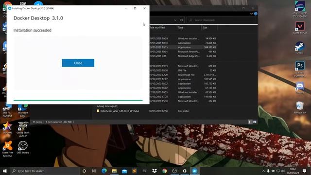Open the Mail app from the taskbar

(124, 171)
